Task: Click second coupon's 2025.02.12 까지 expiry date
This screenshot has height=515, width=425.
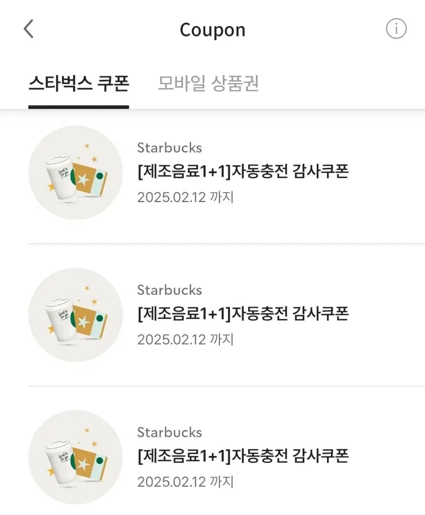Action: pyautogui.click(x=185, y=339)
